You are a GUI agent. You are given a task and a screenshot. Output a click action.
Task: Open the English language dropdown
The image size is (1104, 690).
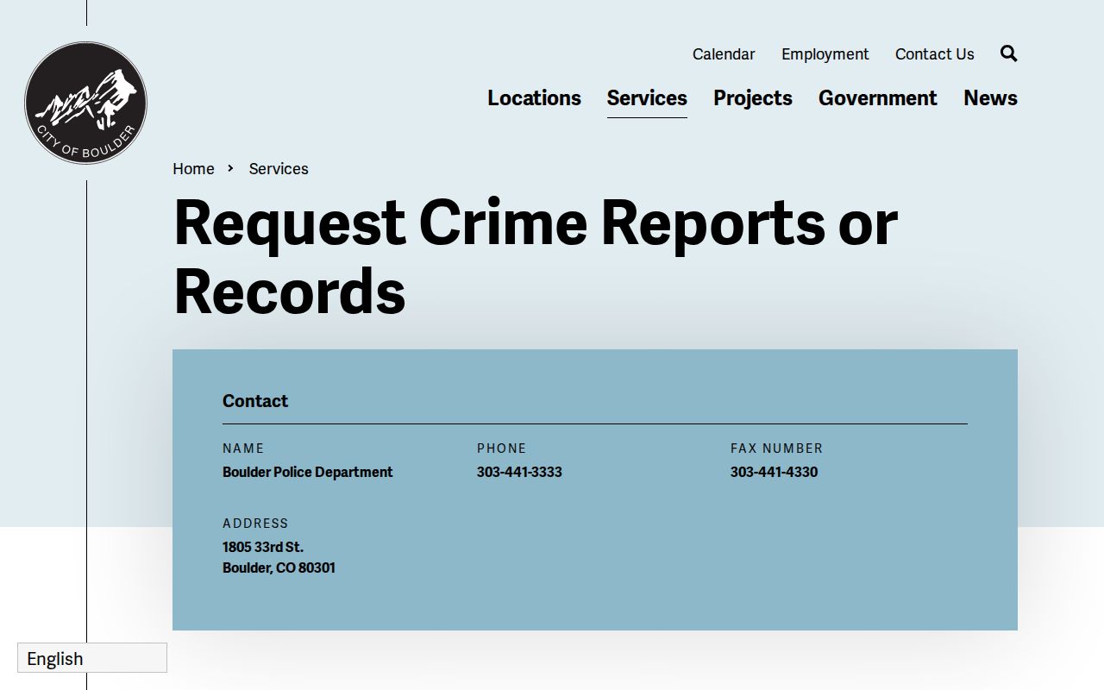click(92, 658)
